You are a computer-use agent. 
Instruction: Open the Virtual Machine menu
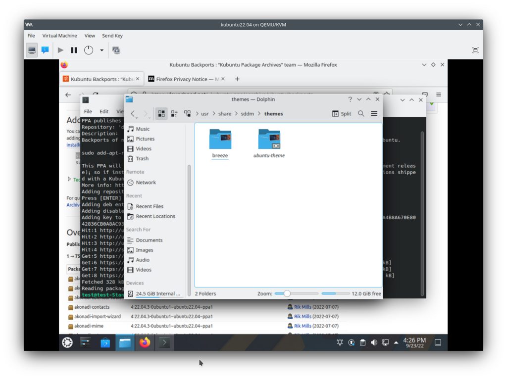[x=59, y=36]
